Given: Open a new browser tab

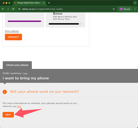Looking at the screenshot, I should click(x=49, y=3).
